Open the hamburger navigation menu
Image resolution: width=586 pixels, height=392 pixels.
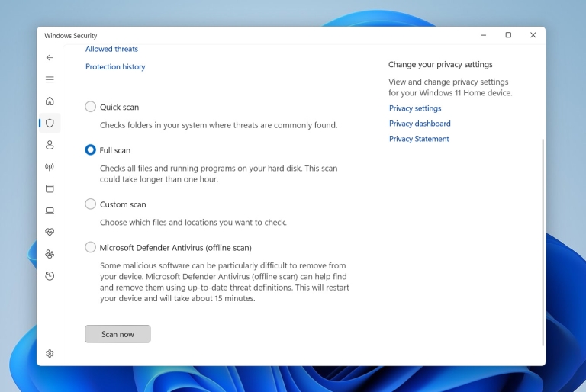[x=50, y=79]
